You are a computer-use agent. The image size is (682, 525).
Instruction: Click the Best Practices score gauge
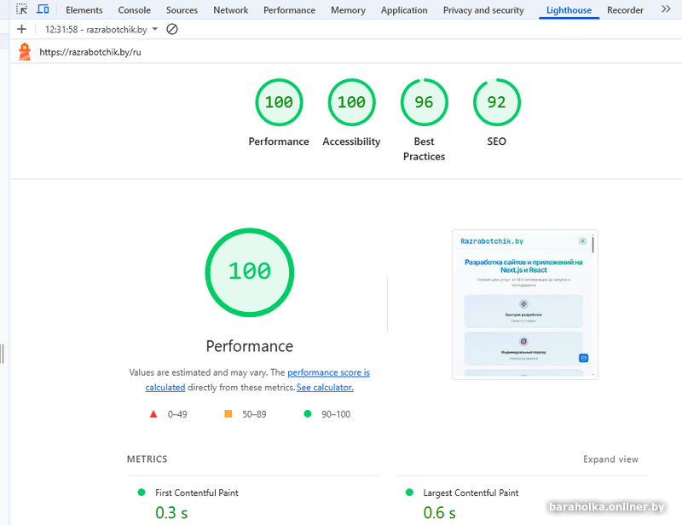[x=424, y=103]
